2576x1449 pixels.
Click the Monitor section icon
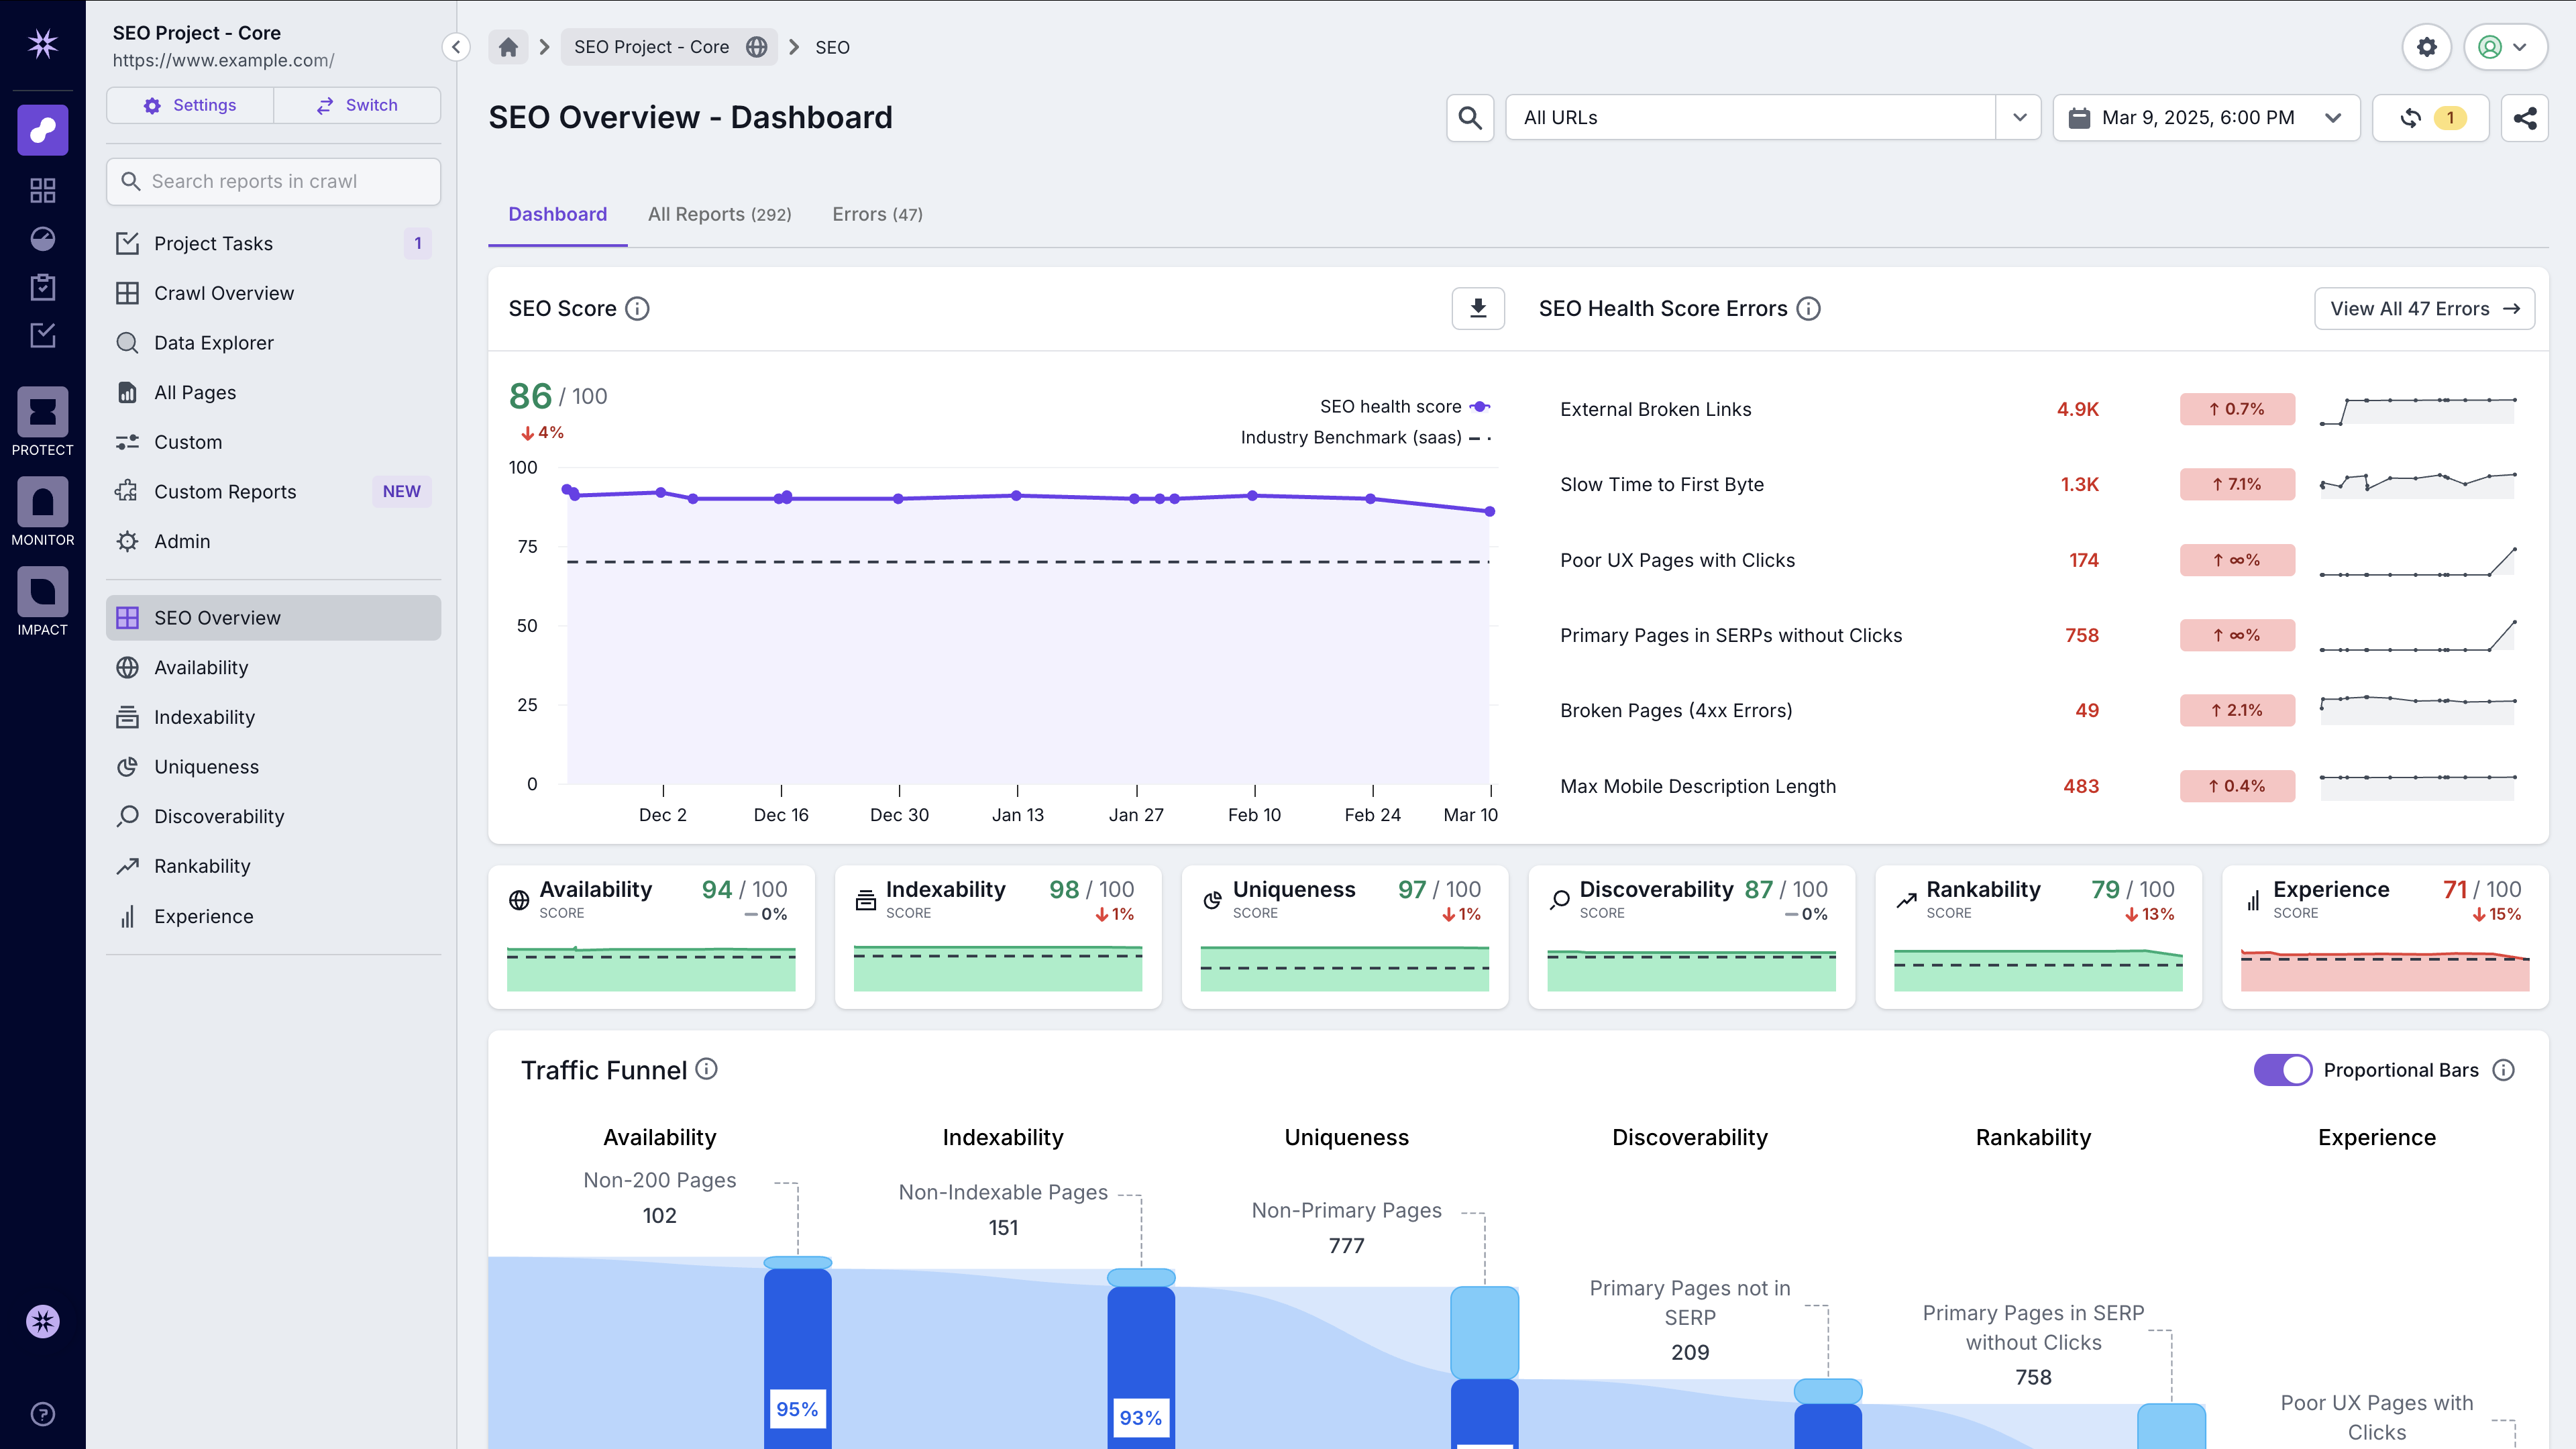(42, 502)
